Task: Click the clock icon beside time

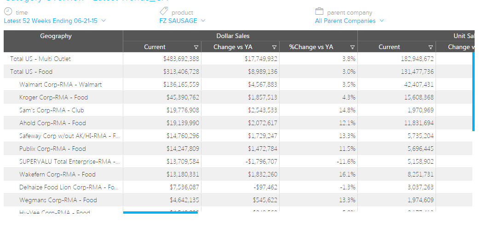Action: tap(8, 12)
